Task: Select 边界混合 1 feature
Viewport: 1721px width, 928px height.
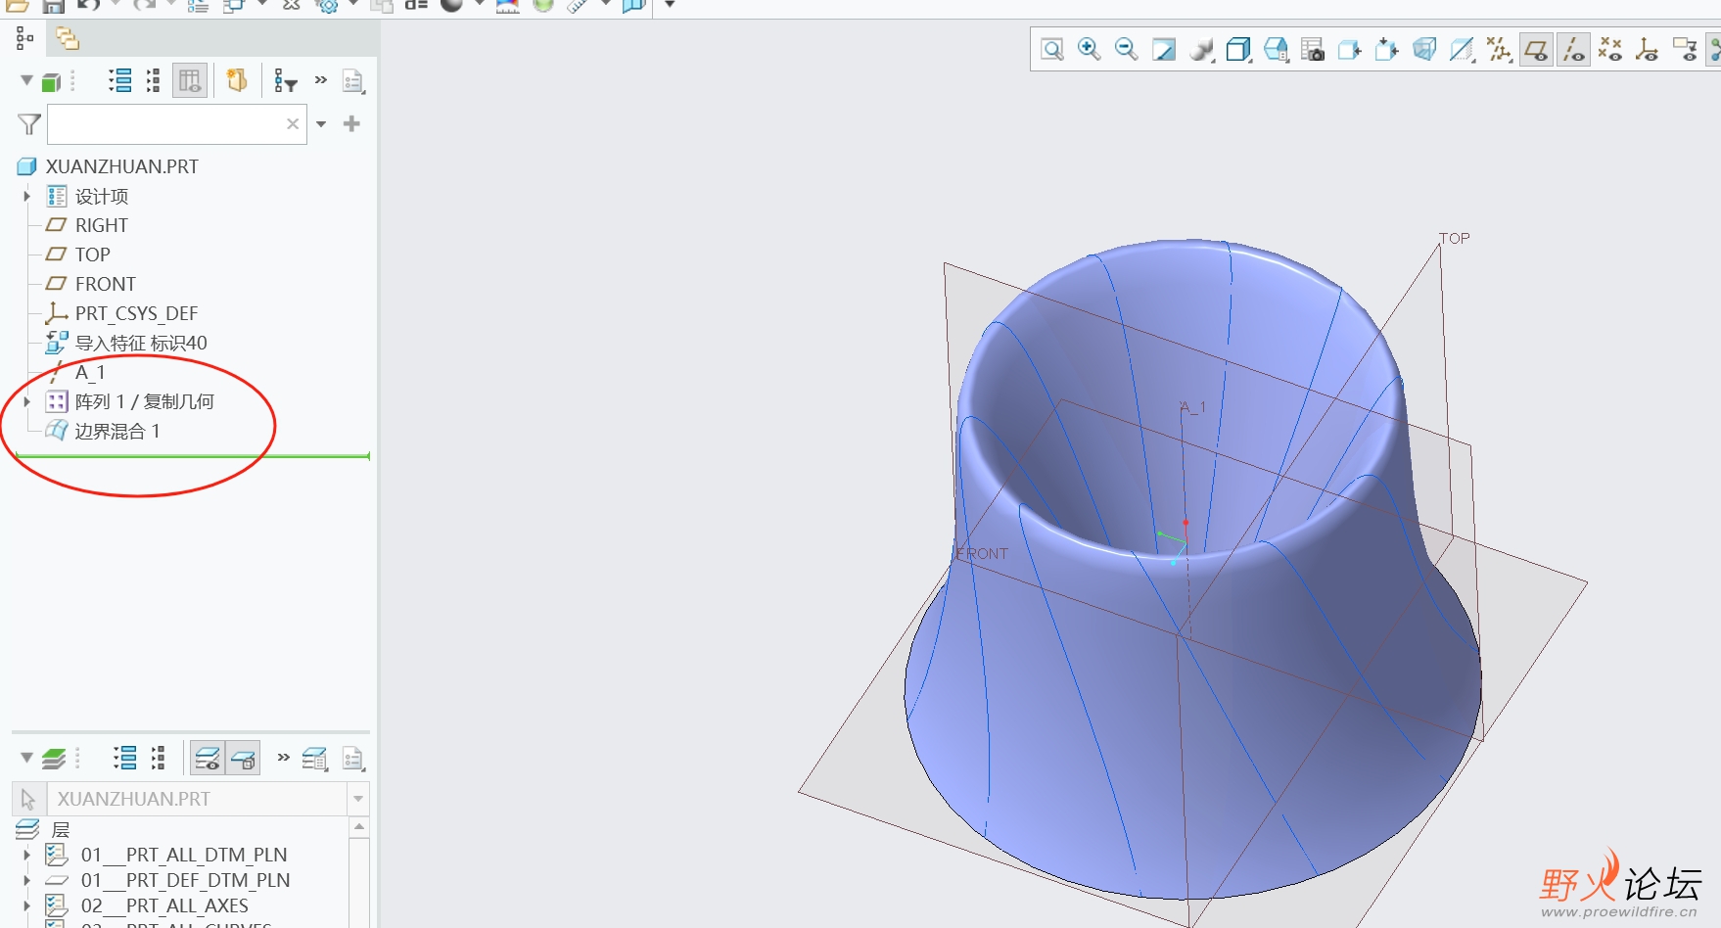Action: (116, 431)
